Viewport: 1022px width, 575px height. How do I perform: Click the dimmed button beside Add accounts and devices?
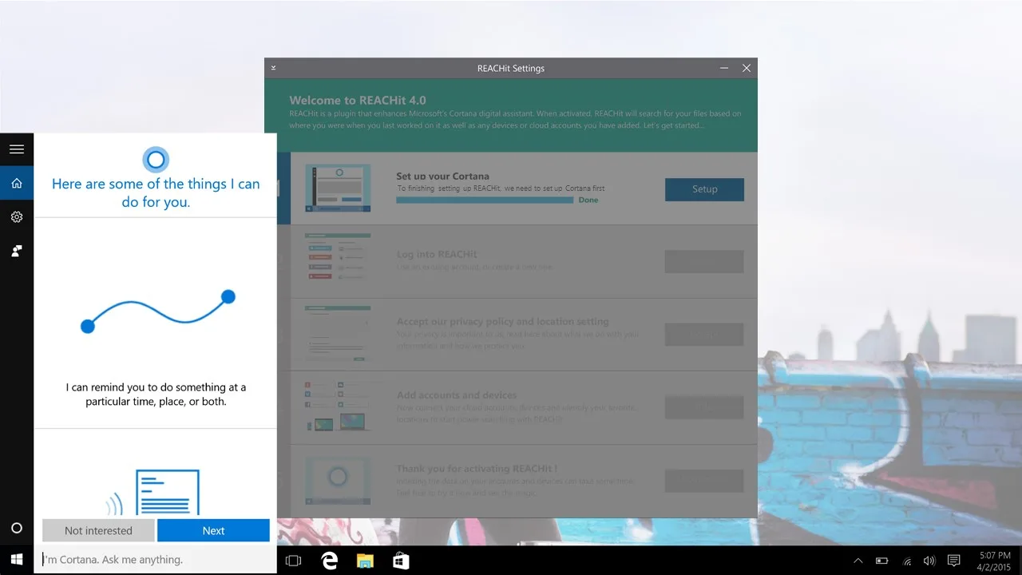[704, 408]
